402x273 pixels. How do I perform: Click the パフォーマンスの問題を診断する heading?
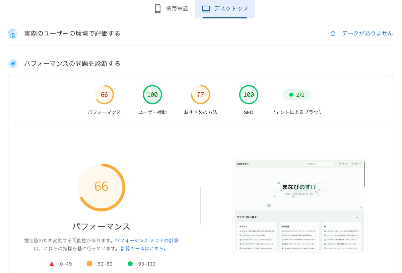pos(72,64)
